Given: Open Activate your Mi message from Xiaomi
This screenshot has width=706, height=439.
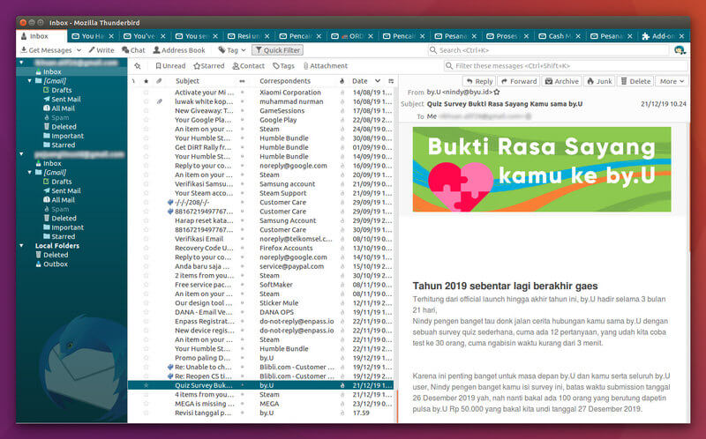Looking at the screenshot, I should click(x=260, y=93).
